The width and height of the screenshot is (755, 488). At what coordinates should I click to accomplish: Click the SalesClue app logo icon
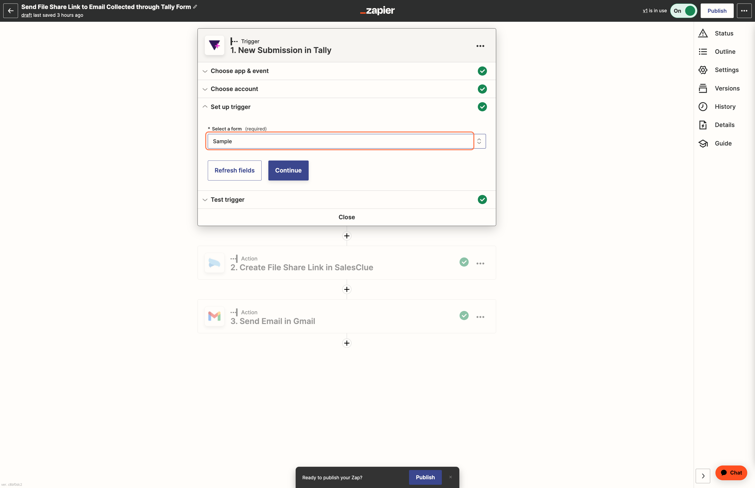[215, 263]
